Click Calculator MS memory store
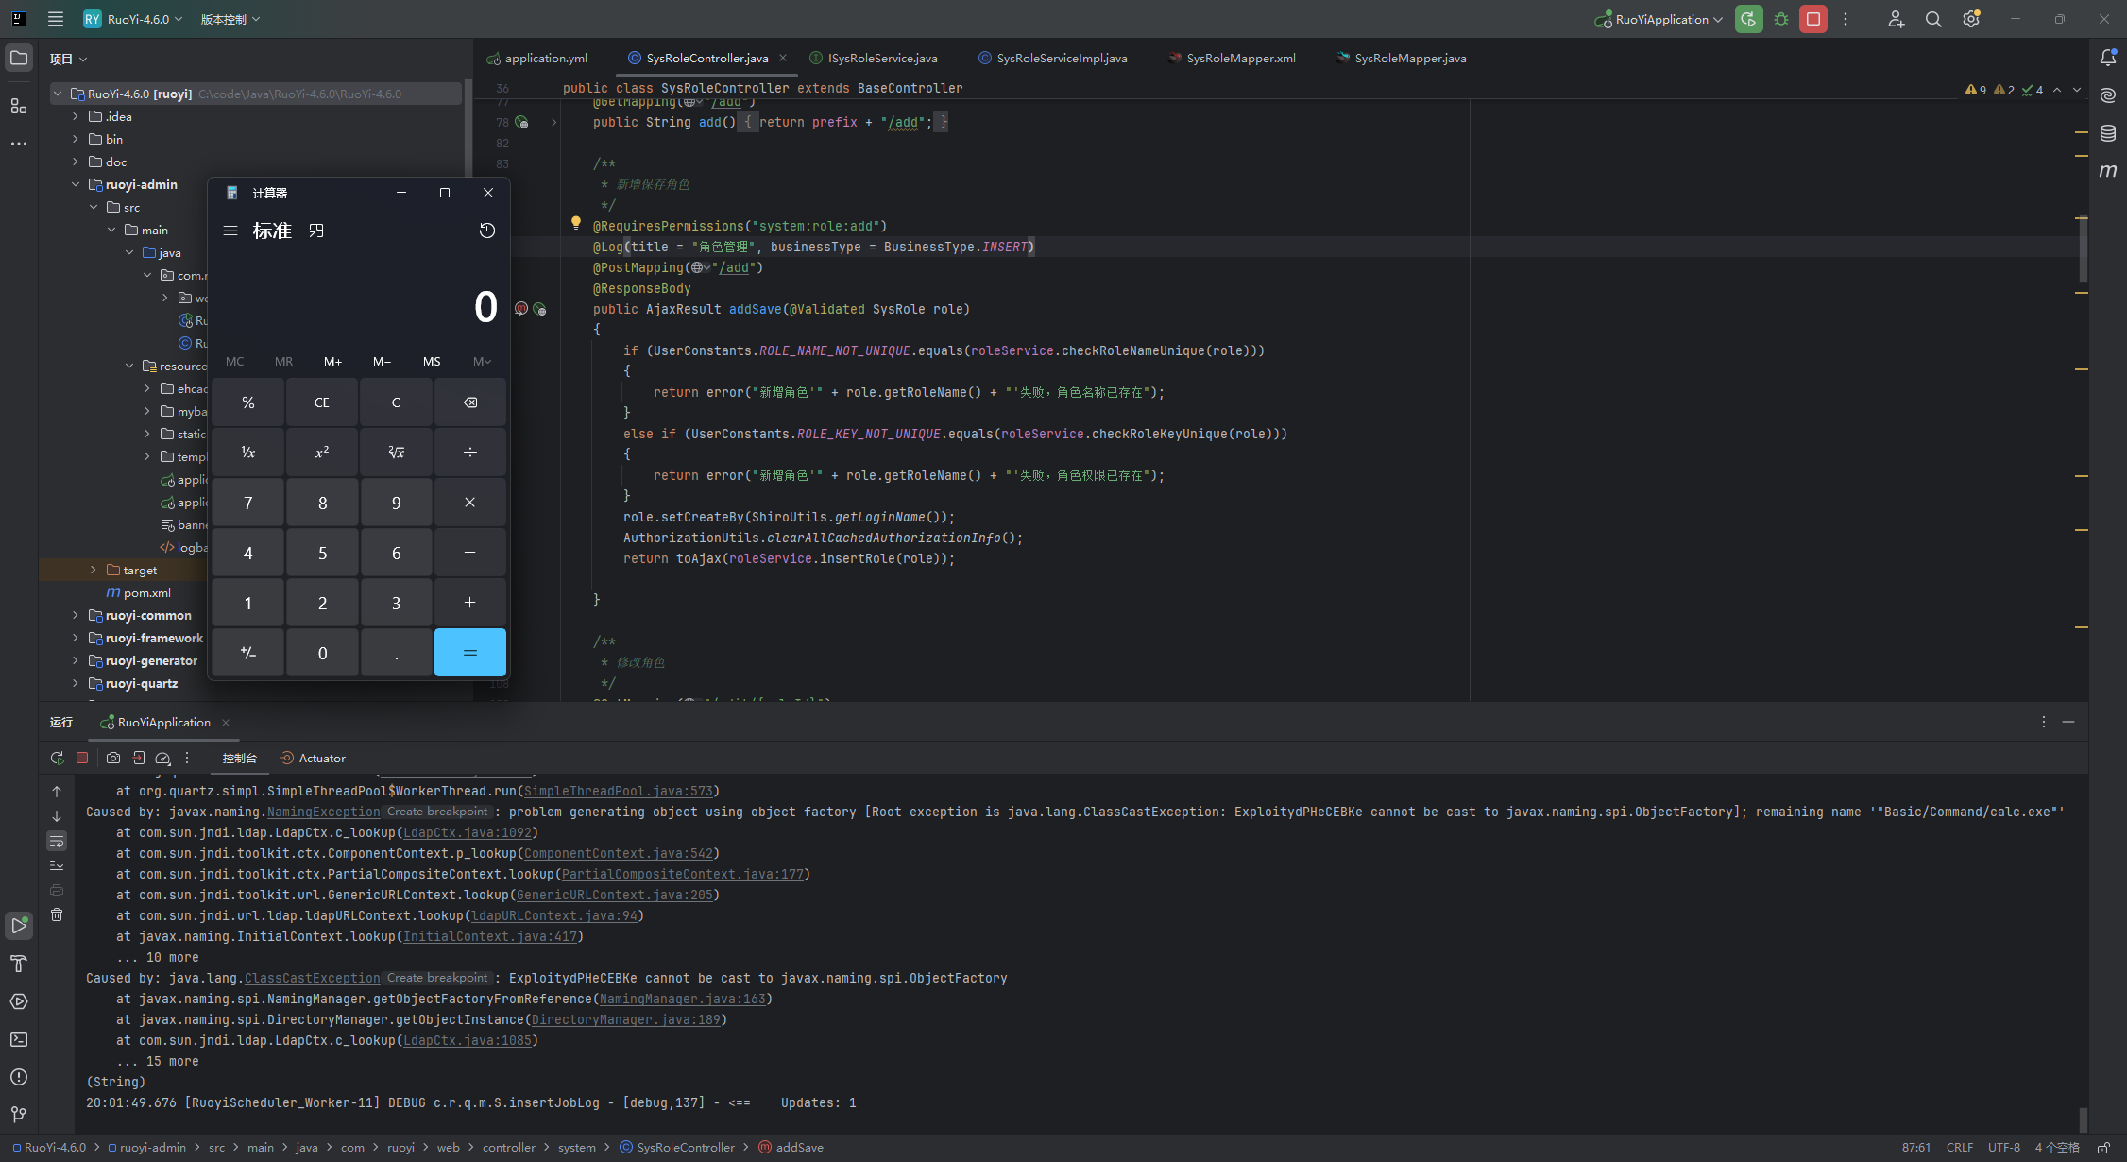 tap(432, 362)
